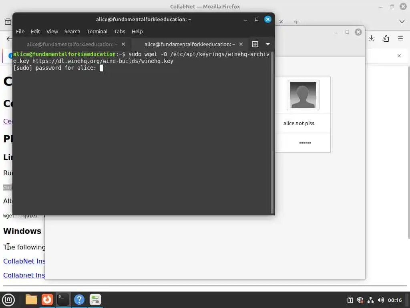Open the security shield tray icon
The width and height of the screenshot is (410, 308).
(360, 300)
